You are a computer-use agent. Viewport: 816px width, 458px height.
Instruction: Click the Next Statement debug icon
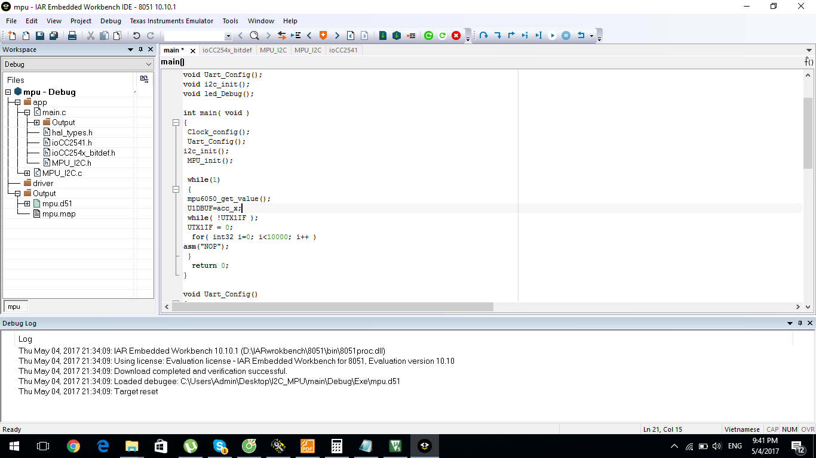click(x=525, y=36)
